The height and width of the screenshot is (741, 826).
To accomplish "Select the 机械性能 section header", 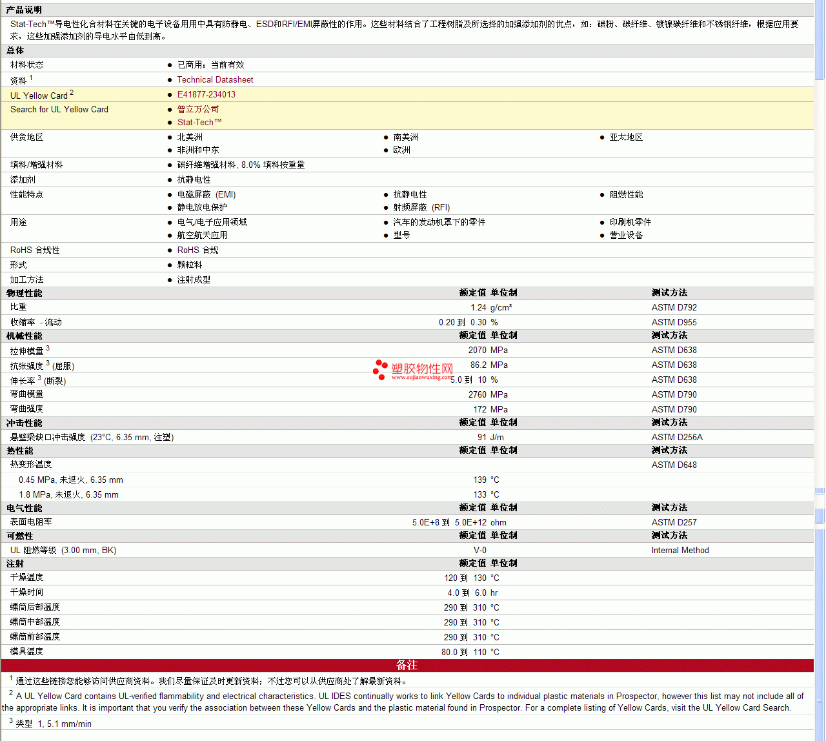I will click(25, 336).
